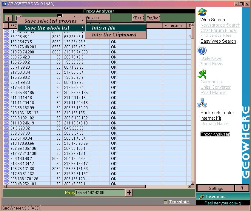The image size is (251, 211).
Task: Click the OK status icon for 206.58.182.99
Action: [6, 108]
